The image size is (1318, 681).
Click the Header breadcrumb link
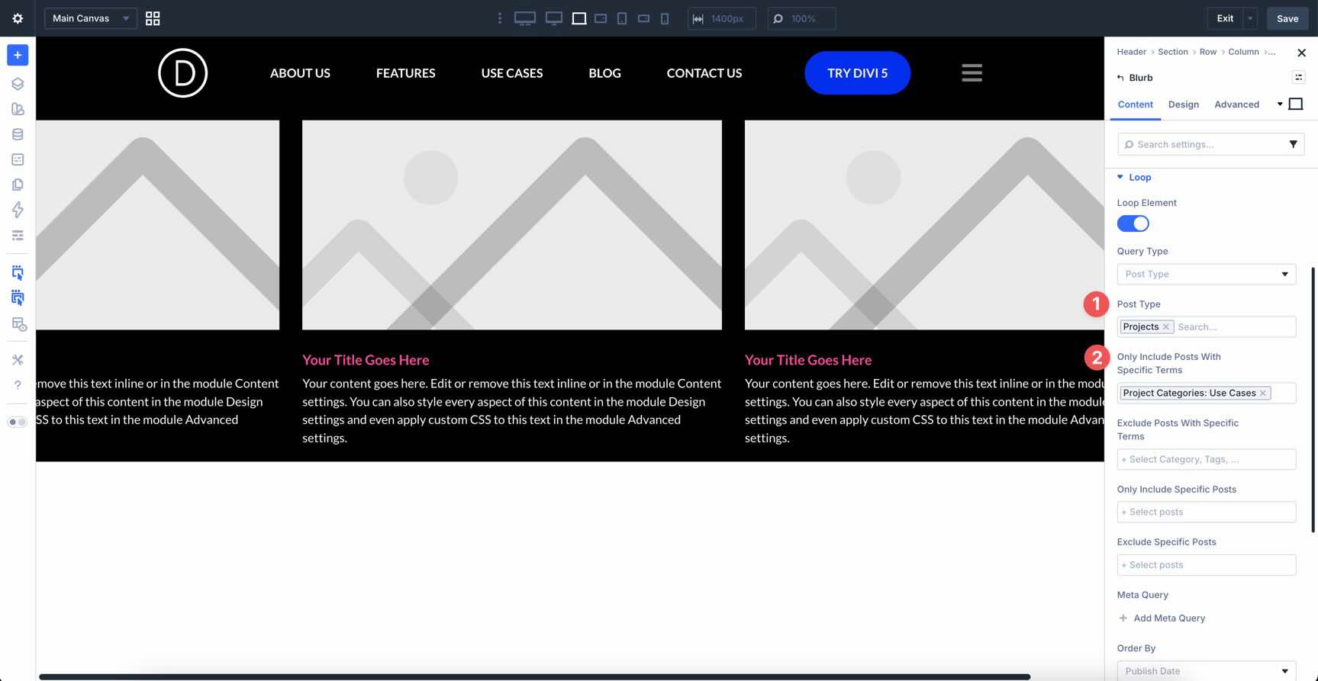click(x=1131, y=52)
